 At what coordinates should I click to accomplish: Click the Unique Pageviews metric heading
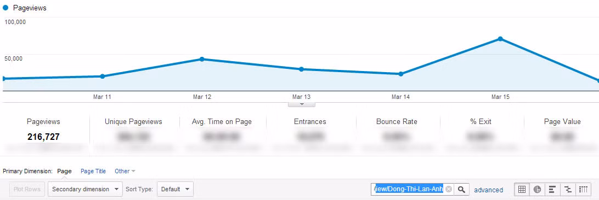pos(133,122)
